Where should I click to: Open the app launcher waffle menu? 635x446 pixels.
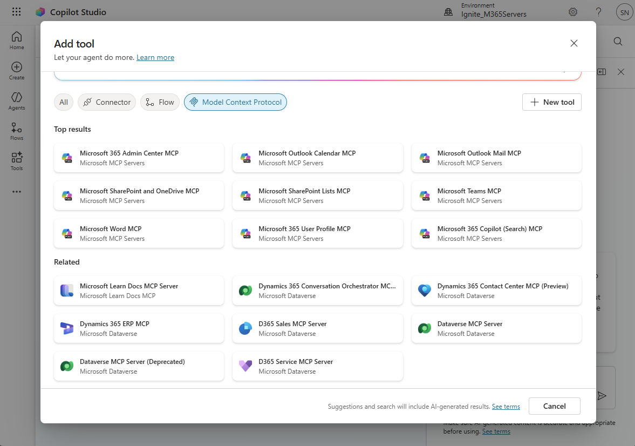(16, 11)
